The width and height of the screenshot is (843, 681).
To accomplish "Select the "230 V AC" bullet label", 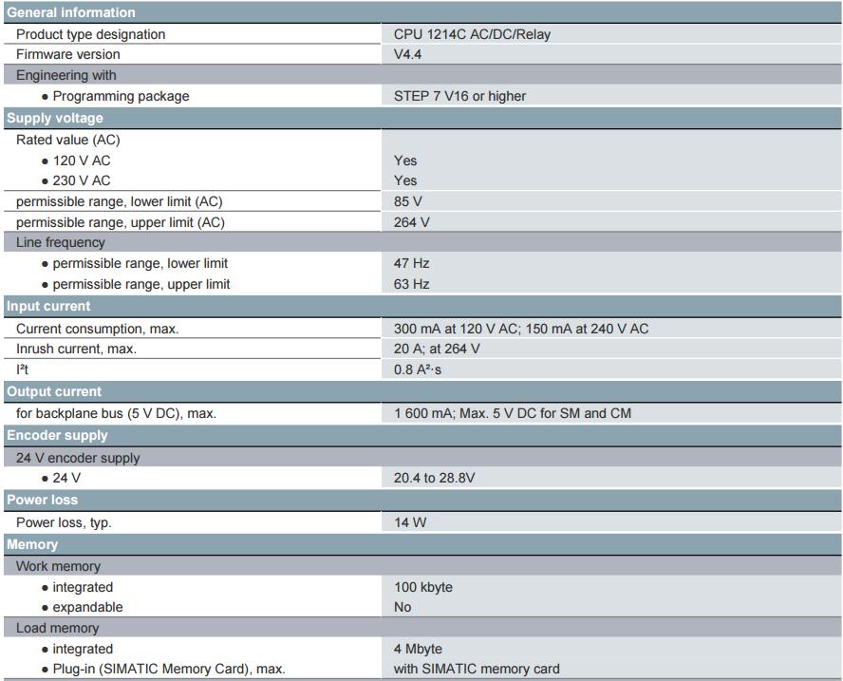I will pos(82,180).
